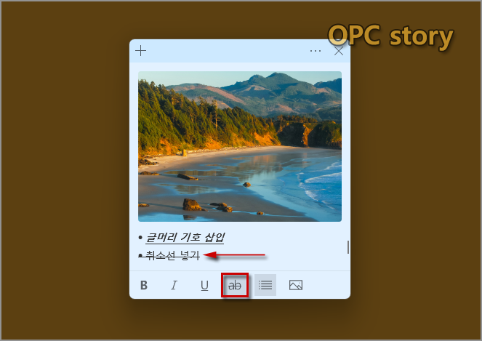482x341 pixels.
Task: Toggle bullet list button
Action: [x=265, y=285]
